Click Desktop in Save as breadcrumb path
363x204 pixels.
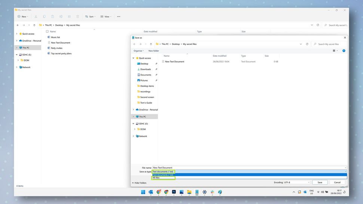pyautogui.click(x=176, y=44)
